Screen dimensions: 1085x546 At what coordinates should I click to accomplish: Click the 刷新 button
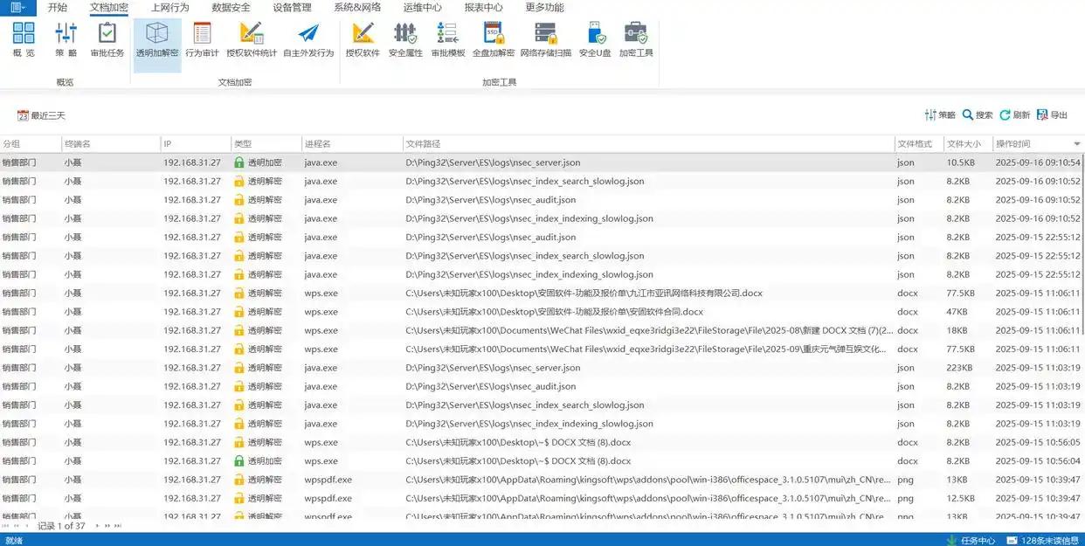point(1014,115)
